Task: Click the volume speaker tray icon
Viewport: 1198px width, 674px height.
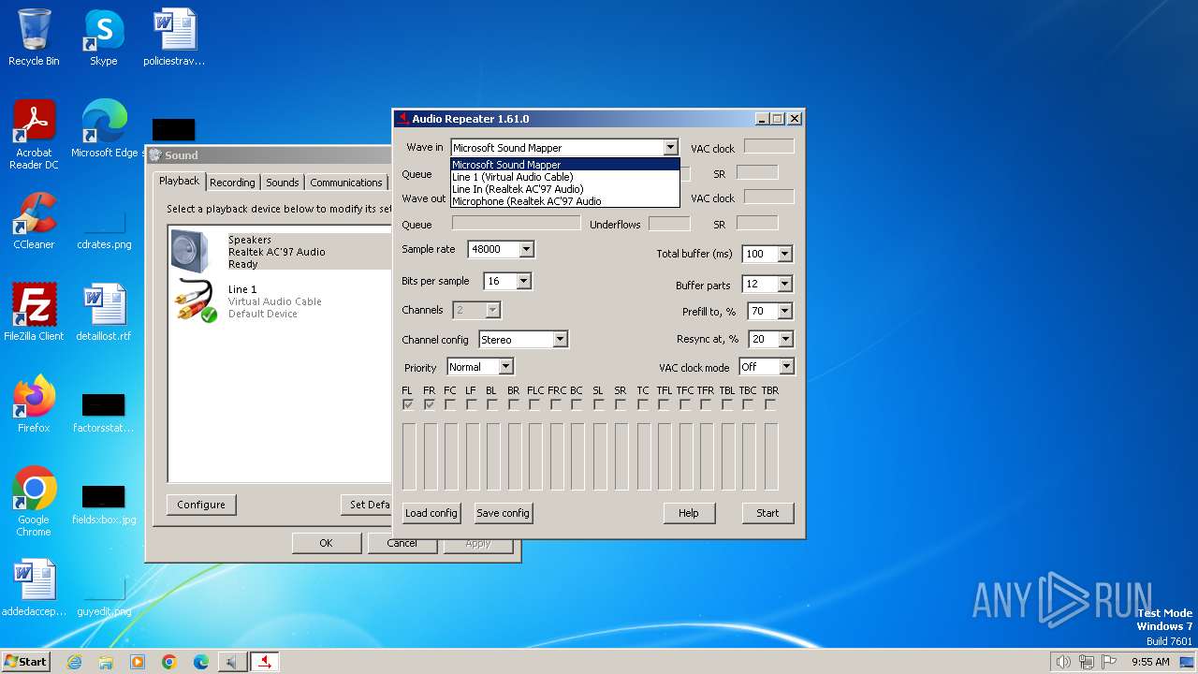Action: point(1063,662)
